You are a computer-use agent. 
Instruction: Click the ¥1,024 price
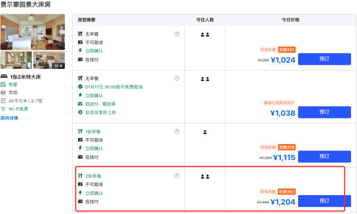pyautogui.click(x=283, y=60)
